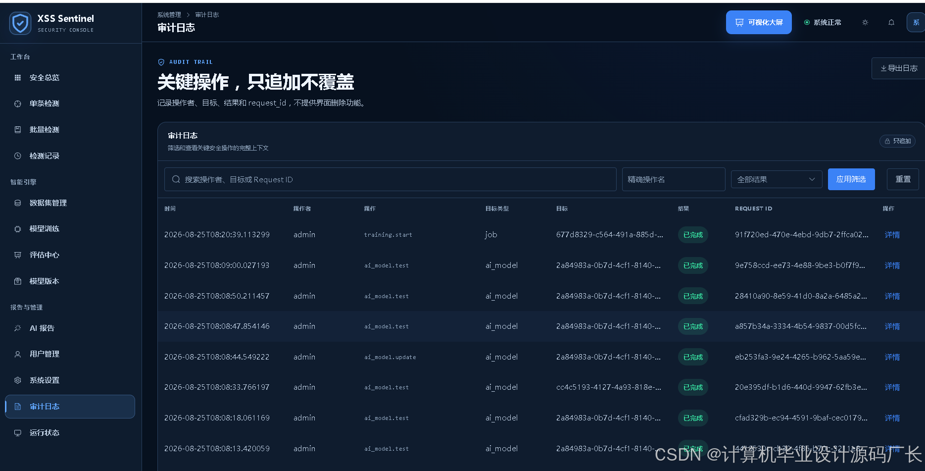Open 可视化大屏 button
Screen dimensions: 925x471
pyautogui.click(x=759, y=22)
